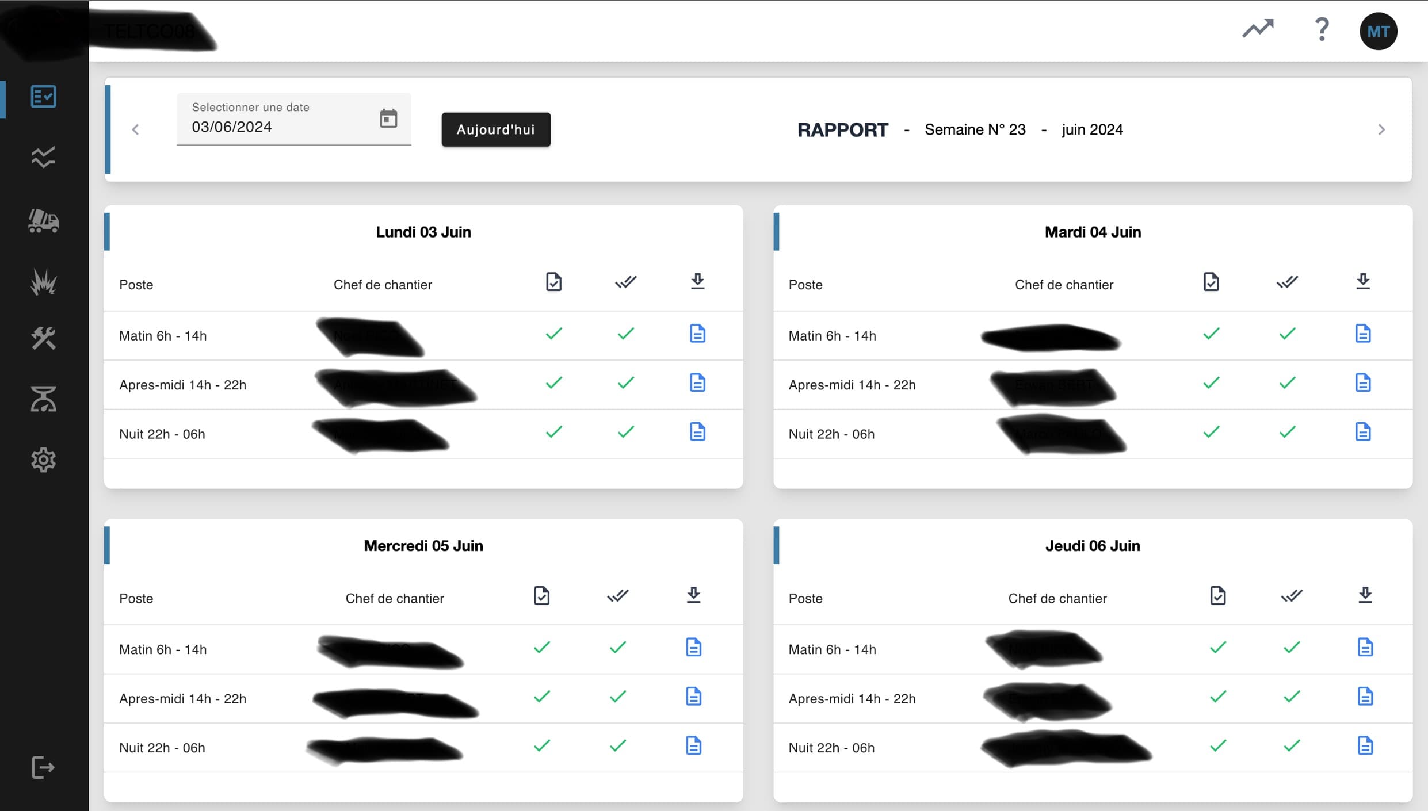The image size is (1428, 811).
Task: Open Jeudi 06 Juin Nuit report document
Action: coord(1365,746)
